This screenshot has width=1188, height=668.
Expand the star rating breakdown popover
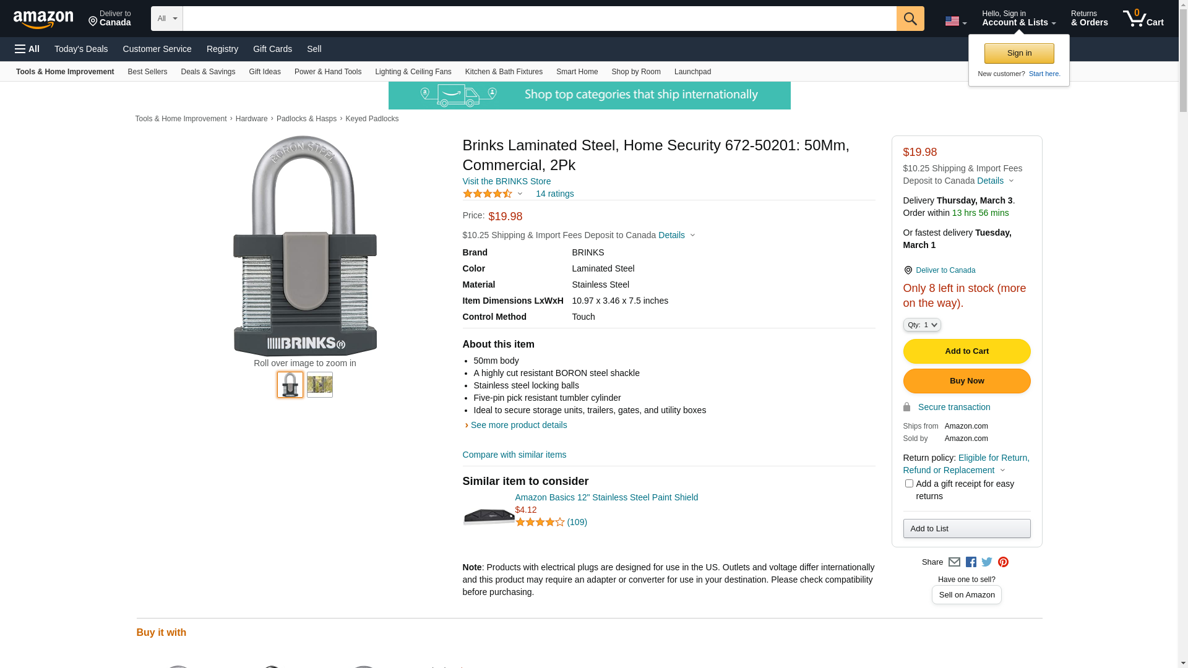(493, 194)
